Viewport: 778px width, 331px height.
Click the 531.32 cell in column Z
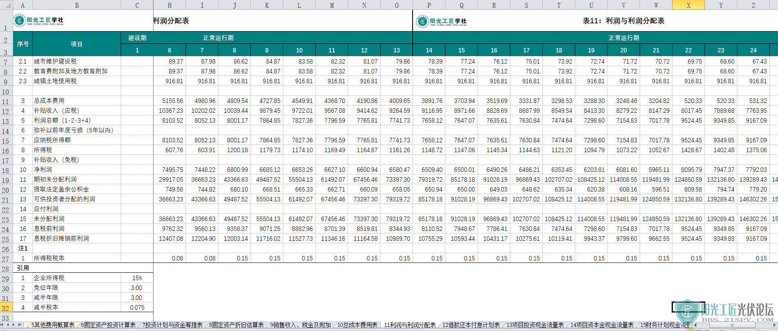click(x=753, y=101)
